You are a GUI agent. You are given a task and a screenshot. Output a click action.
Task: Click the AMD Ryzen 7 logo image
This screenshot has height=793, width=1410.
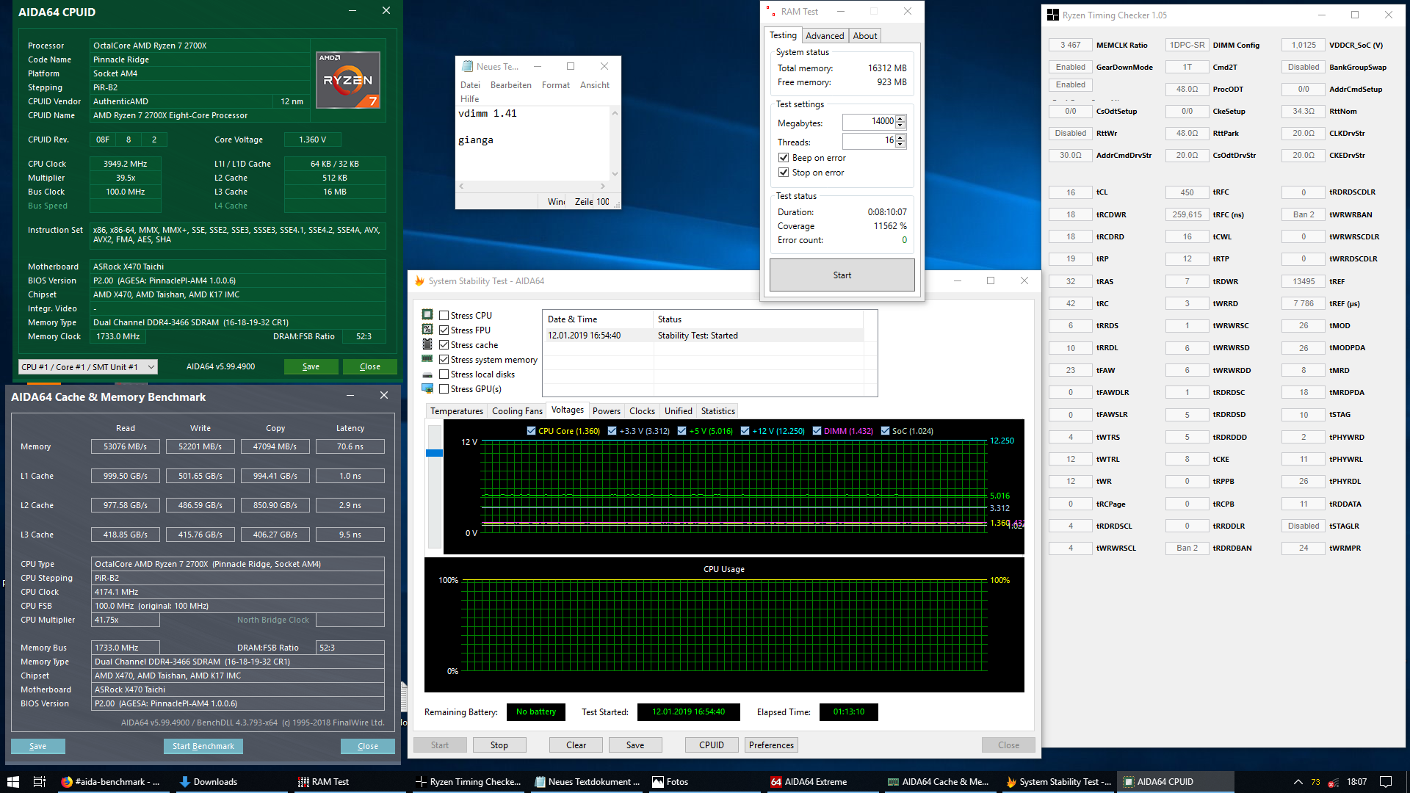[x=348, y=80]
